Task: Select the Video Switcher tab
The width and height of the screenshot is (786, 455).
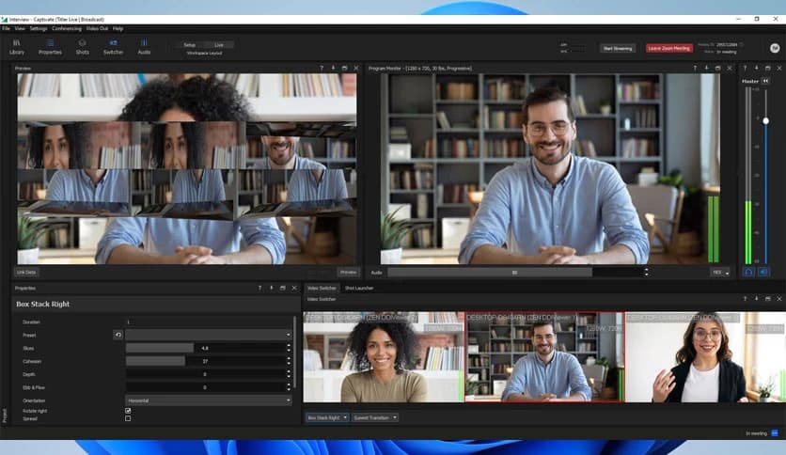Action: 322,288
